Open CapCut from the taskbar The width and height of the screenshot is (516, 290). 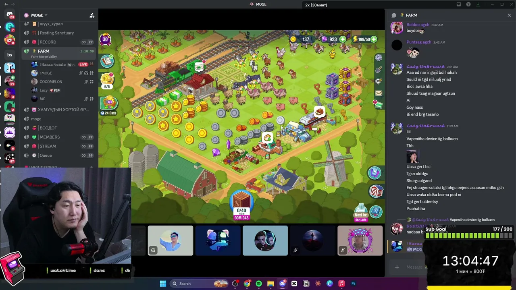(294, 284)
